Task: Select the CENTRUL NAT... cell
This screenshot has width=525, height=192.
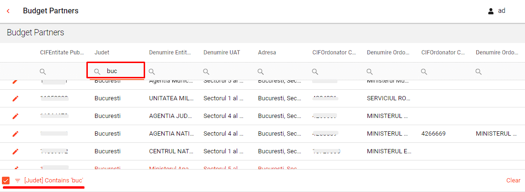Action: (171, 151)
